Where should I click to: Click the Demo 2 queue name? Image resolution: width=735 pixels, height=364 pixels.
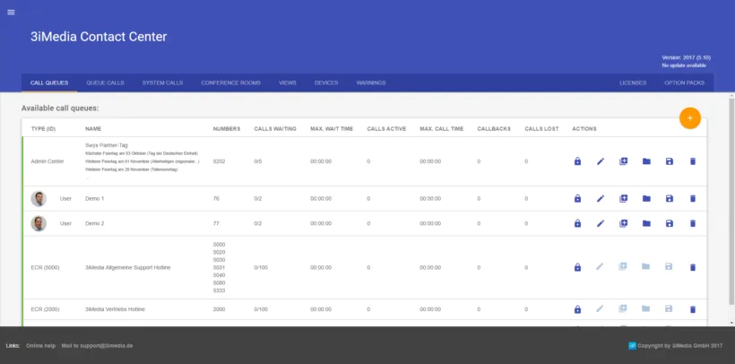pos(95,223)
